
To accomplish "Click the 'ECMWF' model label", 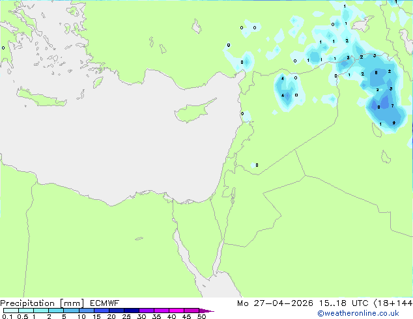I will tap(105, 303).
